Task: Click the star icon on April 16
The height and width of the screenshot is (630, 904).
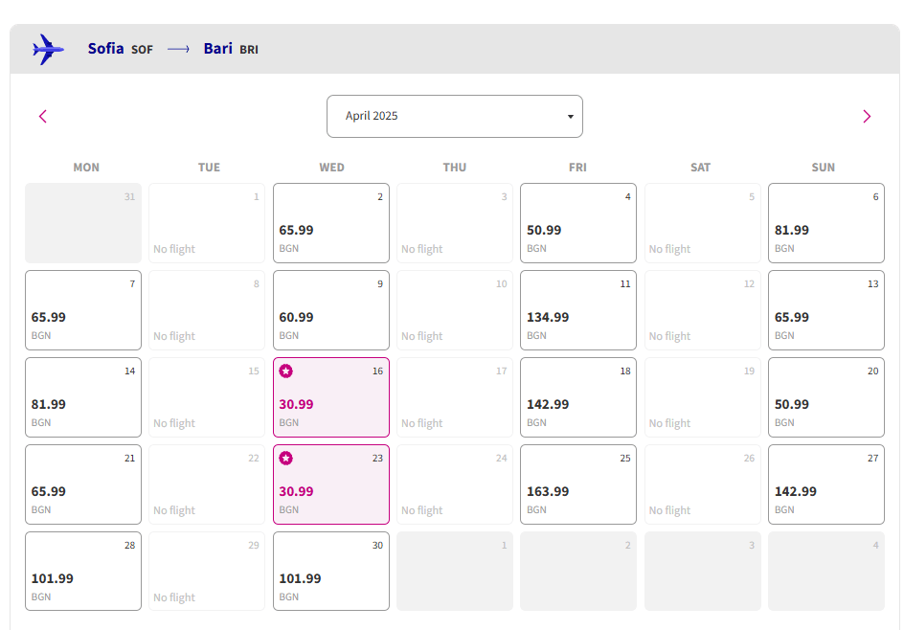Action: click(x=285, y=371)
